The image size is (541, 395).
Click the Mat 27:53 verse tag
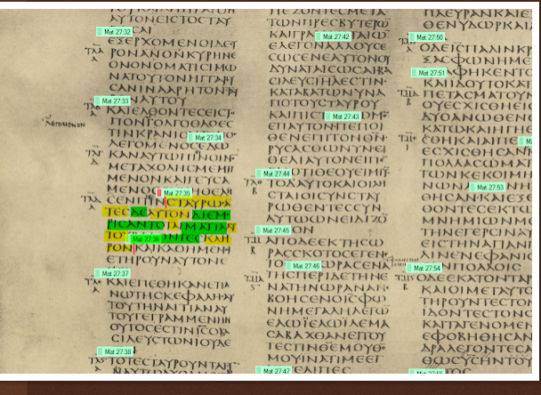click(x=488, y=188)
